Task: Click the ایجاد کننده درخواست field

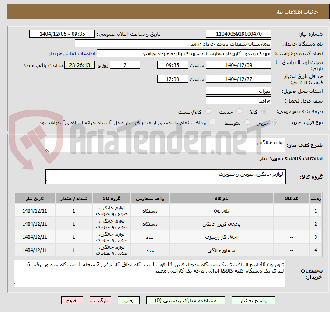Action: (184, 53)
